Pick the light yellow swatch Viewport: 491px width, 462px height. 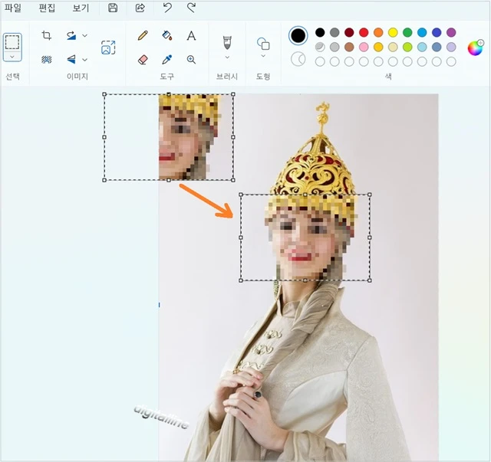[393, 47]
